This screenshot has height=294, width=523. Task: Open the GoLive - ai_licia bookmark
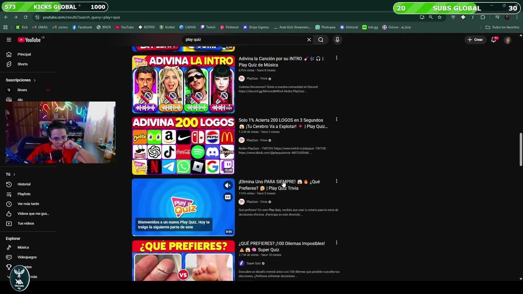coord(396,27)
